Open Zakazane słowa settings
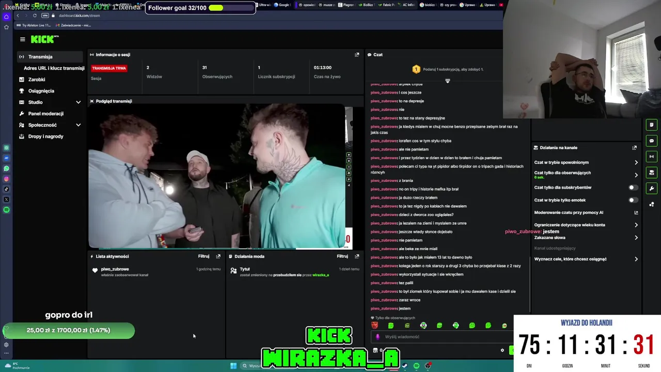Screen dimensions: 661x372 tap(586, 238)
